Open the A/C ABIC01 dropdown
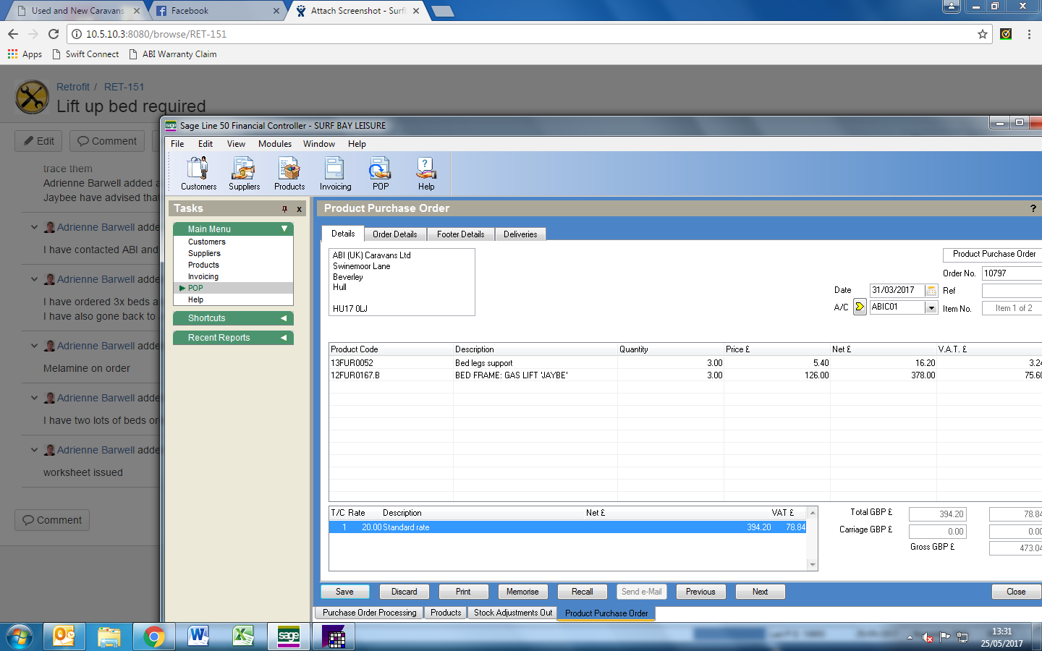Image resolution: width=1042 pixels, height=651 pixels. click(931, 307)
